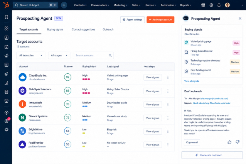Open the Contacts menu

coord(80,5)
